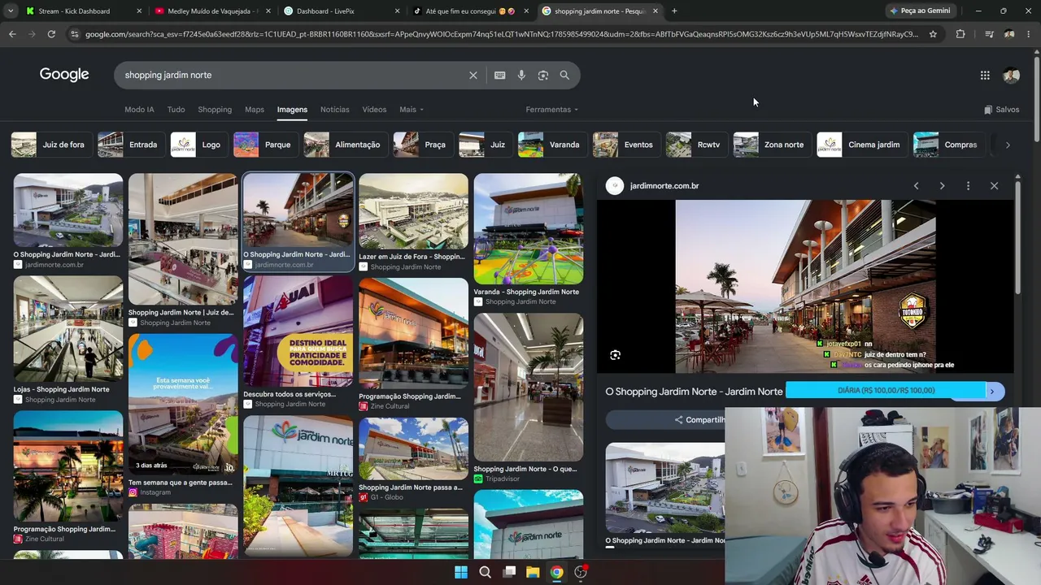Screen dimensions: 1041x585
Task: Show more filter chips with the arrow
Action: pos(1008,145)
